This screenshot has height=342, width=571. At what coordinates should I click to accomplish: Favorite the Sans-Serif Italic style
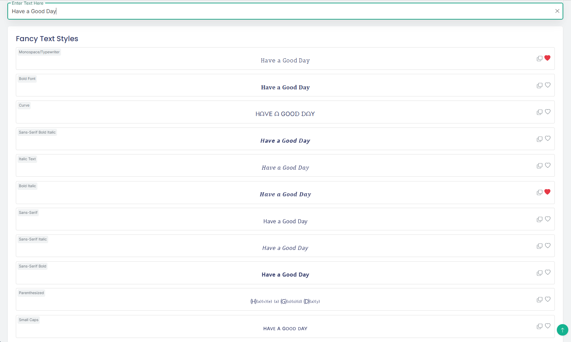coord(547,246)
